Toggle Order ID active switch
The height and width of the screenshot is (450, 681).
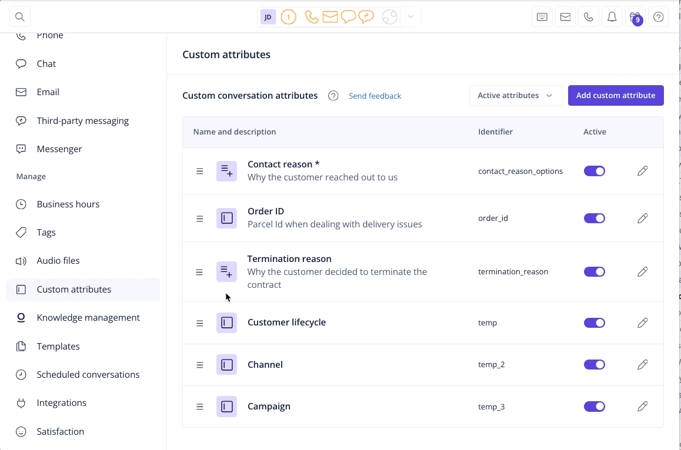(594, 219)
